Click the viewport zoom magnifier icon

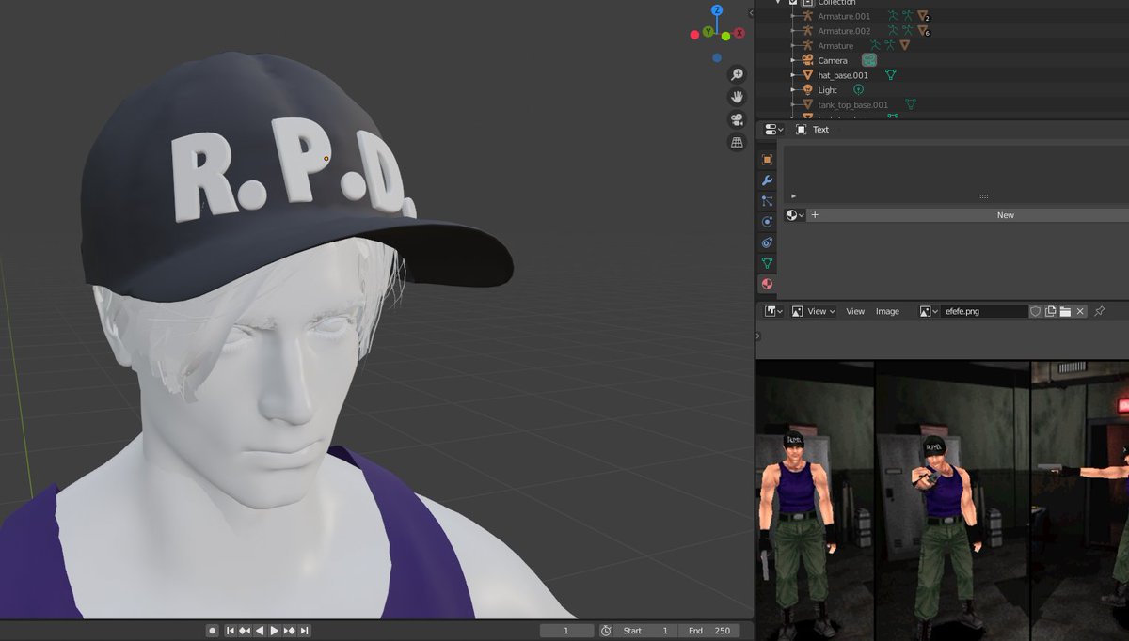tap(737, 74)
